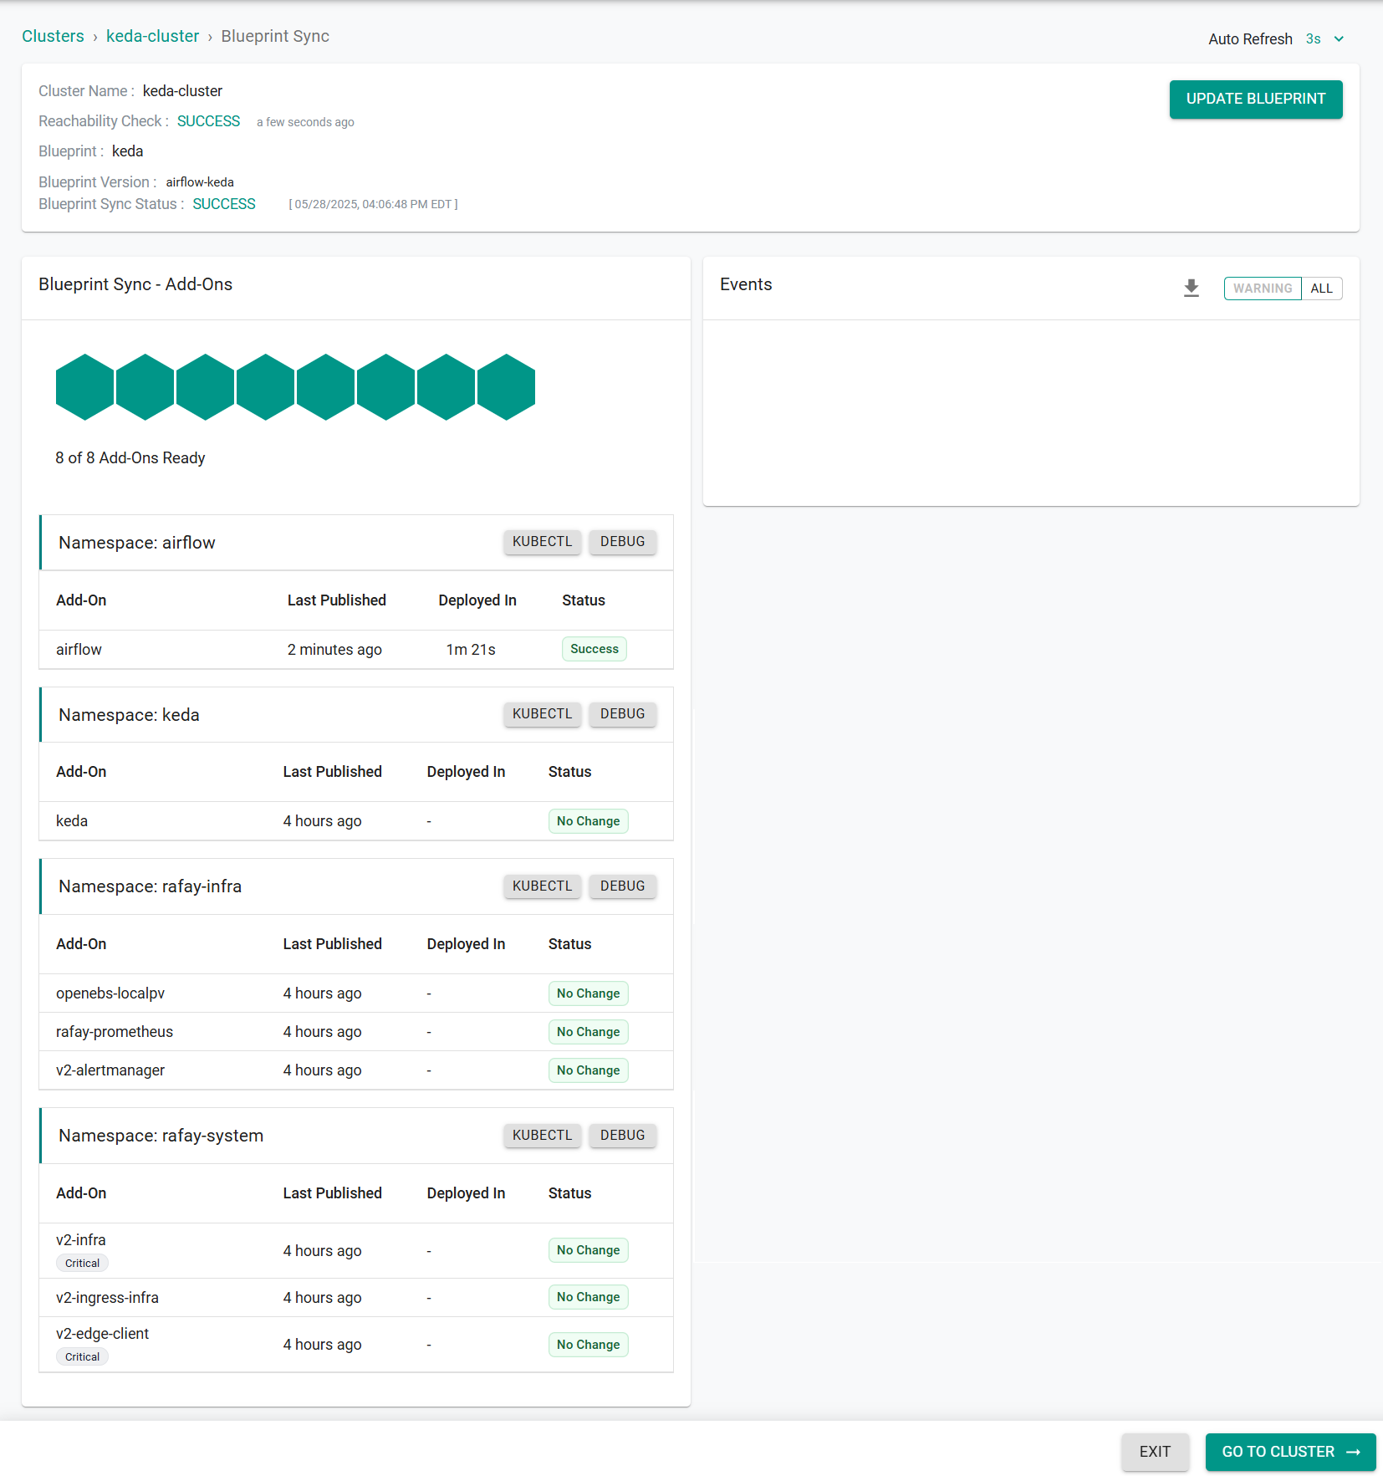Click the sync timestamp 05/28/2025
This screenshot has width=1383, height=1476.
coord(374,204)
